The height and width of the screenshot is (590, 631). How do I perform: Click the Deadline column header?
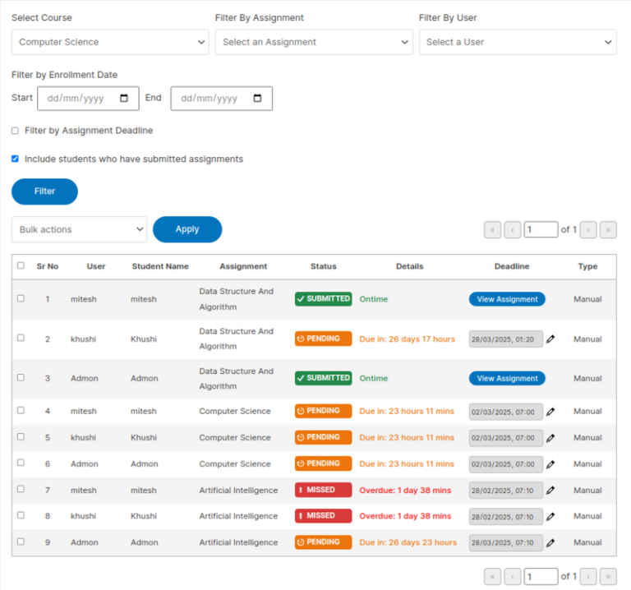pyautogui.click(x=511, y=266)
